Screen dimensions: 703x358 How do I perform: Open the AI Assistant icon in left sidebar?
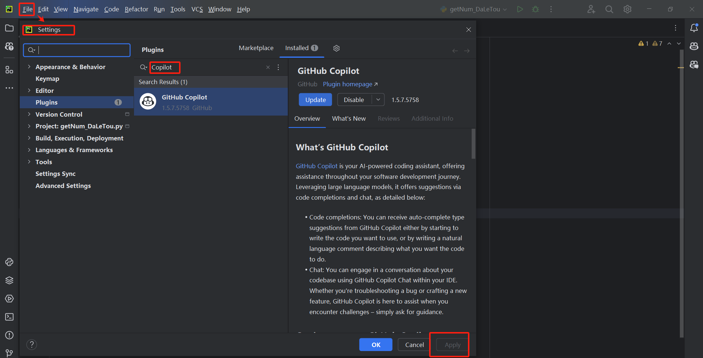(x=9, y=46)
